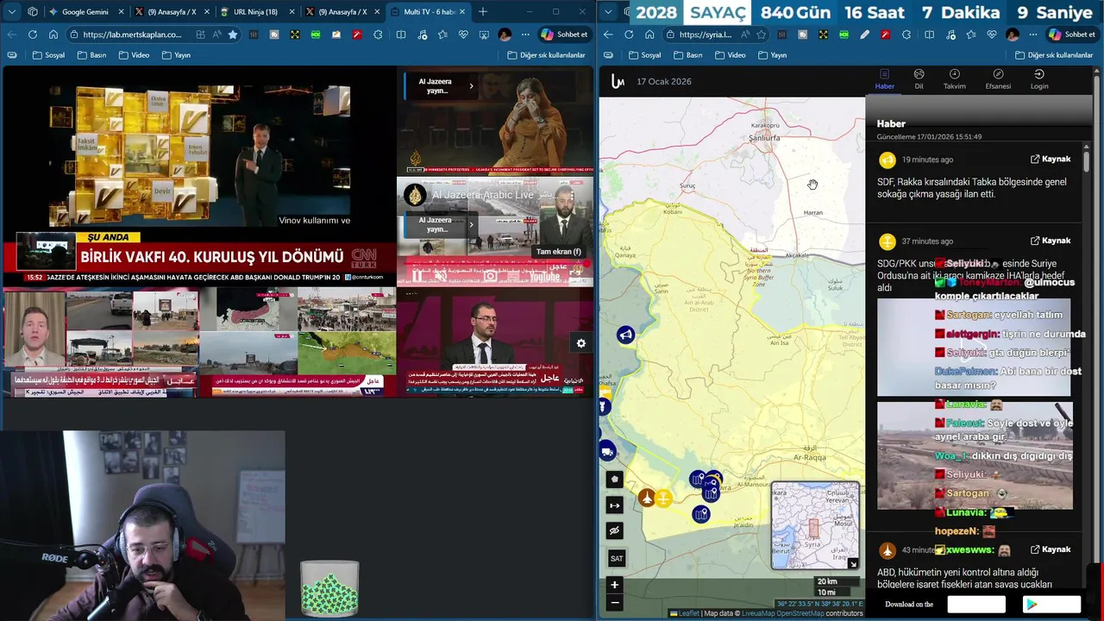Screen dimensions: 1104x621
Task: Toggle the hide-markers eye icon on map
Action: click(615, 530)
